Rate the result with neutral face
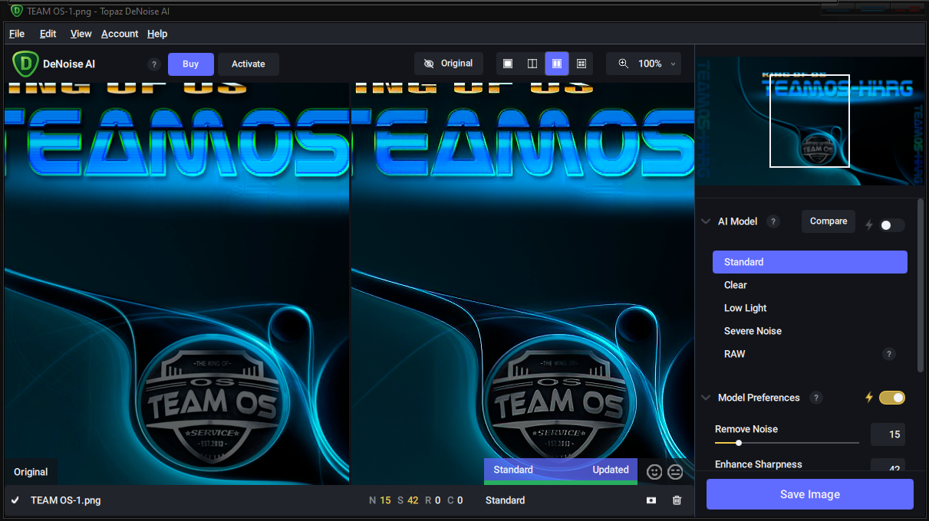 (x=675, y=472)
